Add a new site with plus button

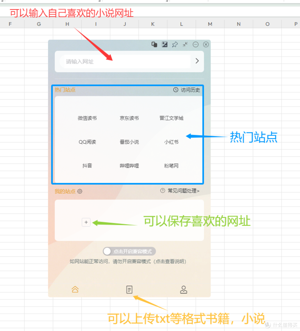point(86,222)
